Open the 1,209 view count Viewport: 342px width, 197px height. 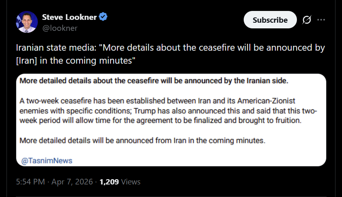pos(109,182)
